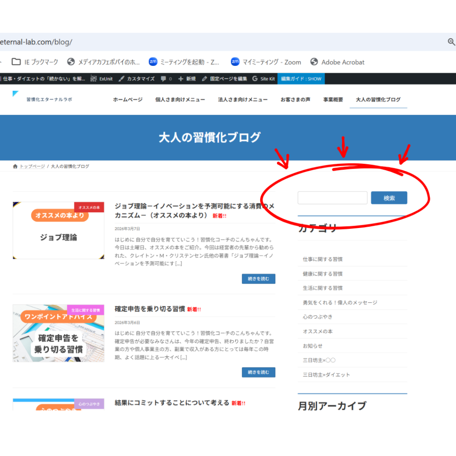The image size is (456, 456).
Task: Open the メディアカフェポパイ bookmark
Action: coord(103,62)
